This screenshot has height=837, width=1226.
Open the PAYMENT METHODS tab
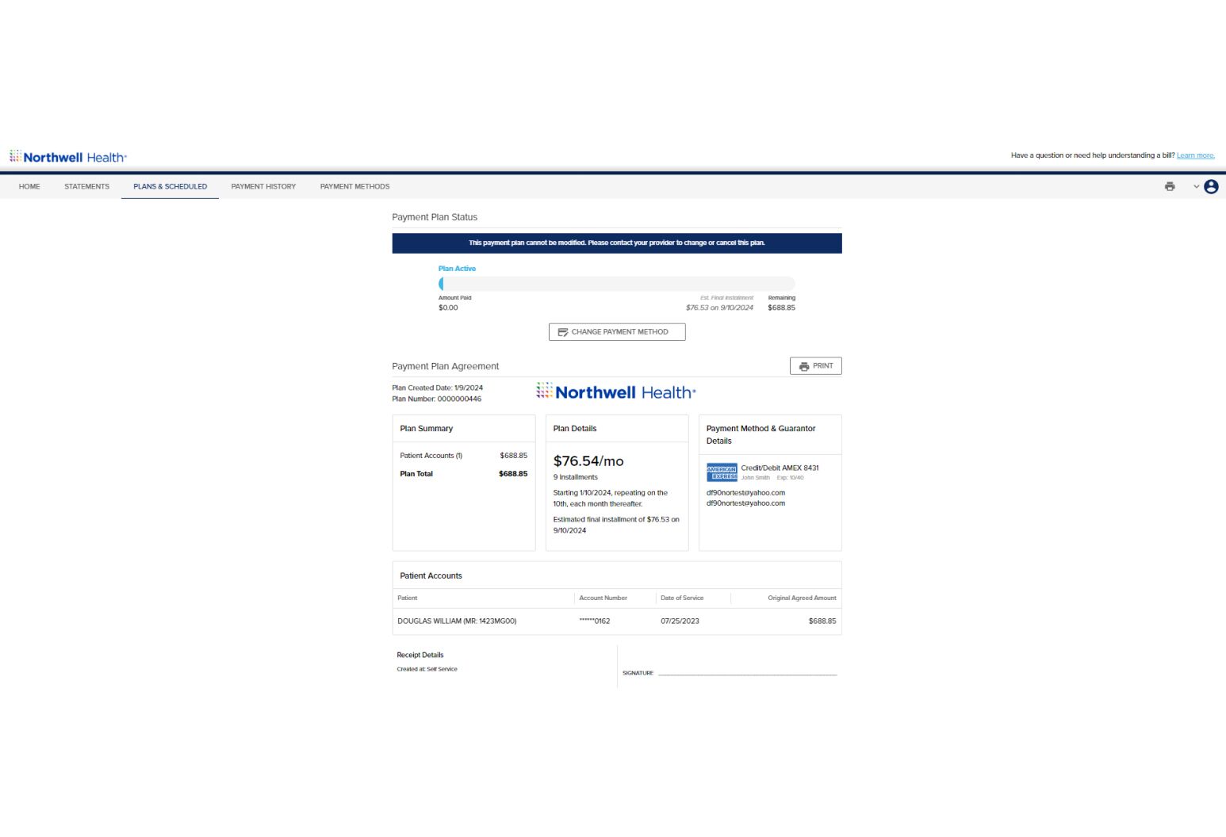coord(354,186)
